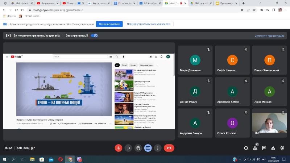Switch to the 'EU values' browser tab

(x=123, y=3)
